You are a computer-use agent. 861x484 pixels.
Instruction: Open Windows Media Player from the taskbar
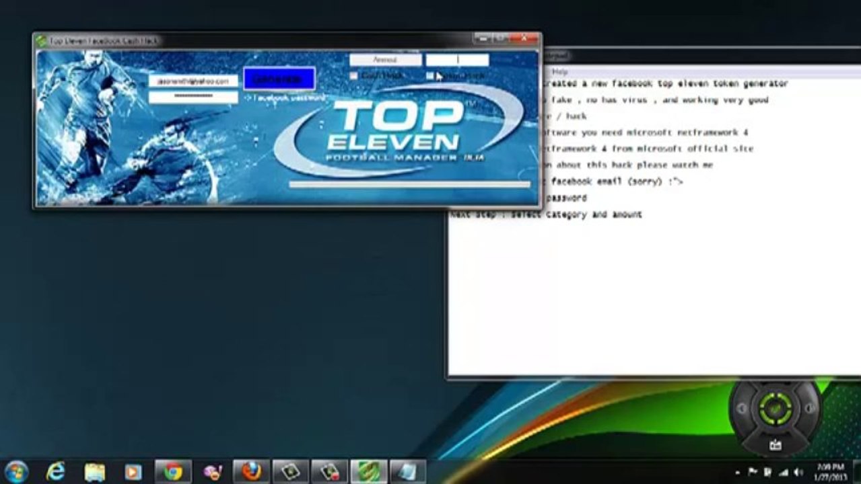click(x=133, y=471)
